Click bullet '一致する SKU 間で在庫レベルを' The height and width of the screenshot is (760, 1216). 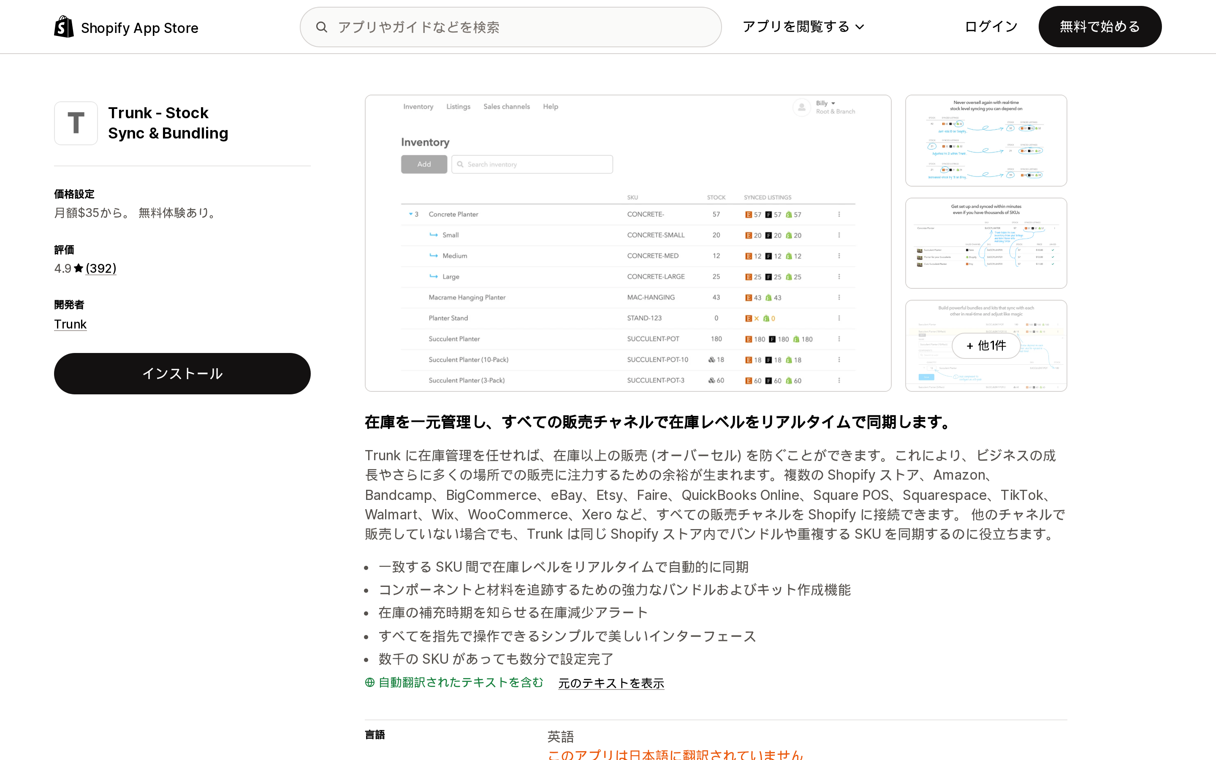point(563,567)
